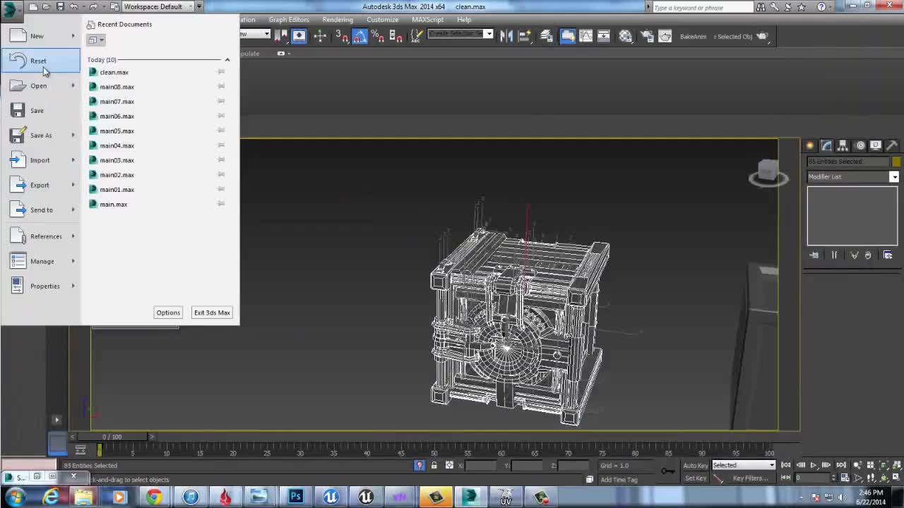
Task: Click Exit 3ds Max button
Action: click(x=212, y=313)
